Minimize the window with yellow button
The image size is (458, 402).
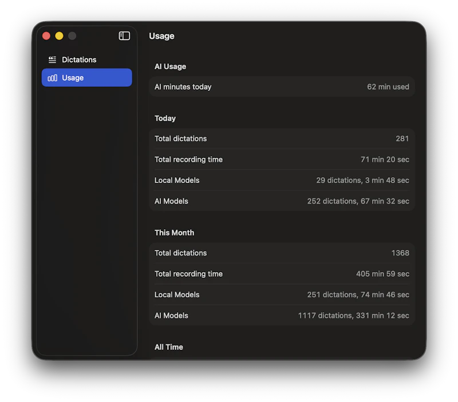pos(60,36)
